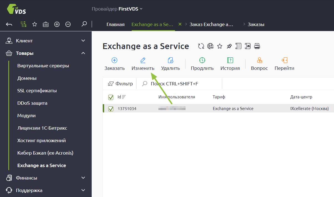The height and width of the screenshot is (197, 334).
Task: Pin the Exchange as a Service page
Action: point(229,46)
